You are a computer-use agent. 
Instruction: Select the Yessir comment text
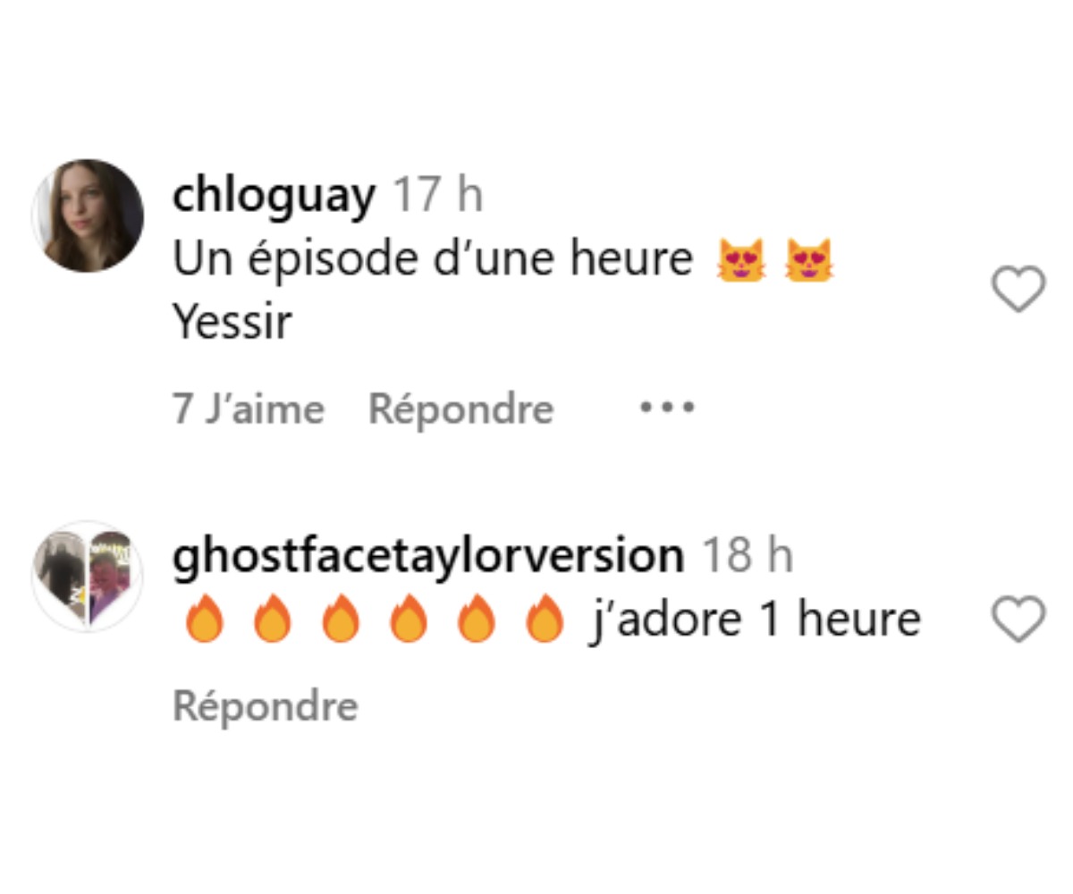tap(232, 322)
